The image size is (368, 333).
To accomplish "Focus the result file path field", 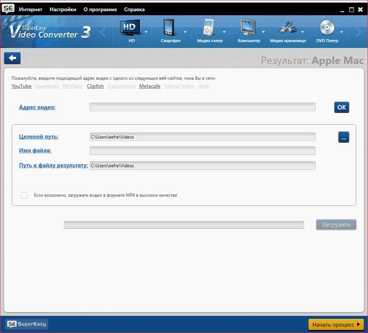I will pos(202,166).
